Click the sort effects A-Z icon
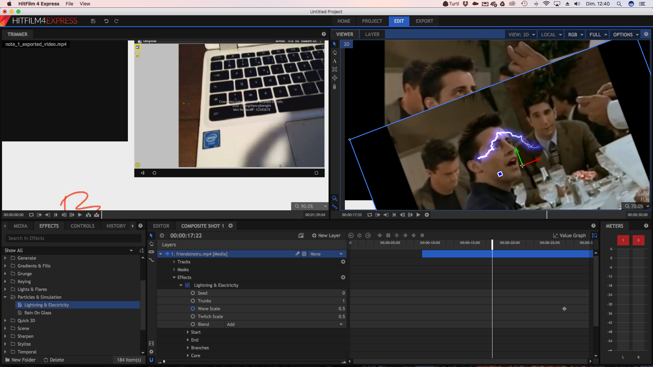The width and height of the screenshot is (653, 367). 141,250
